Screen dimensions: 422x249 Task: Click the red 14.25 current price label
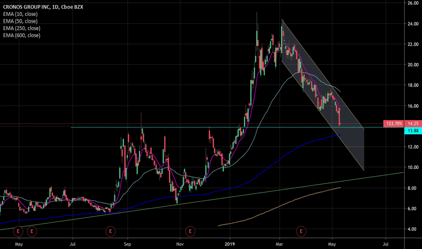413,124
